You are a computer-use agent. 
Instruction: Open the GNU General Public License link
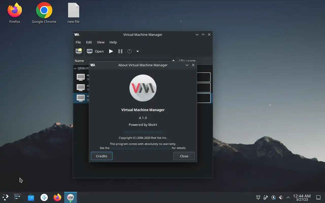[141, 148]
